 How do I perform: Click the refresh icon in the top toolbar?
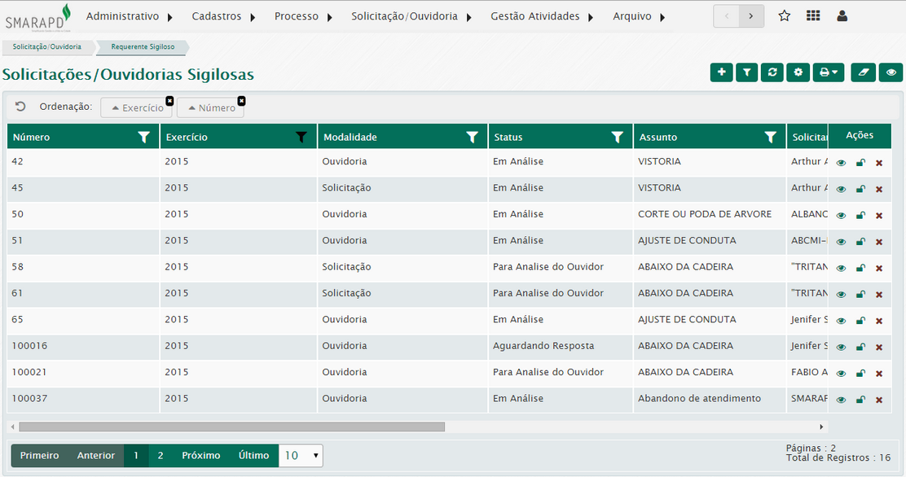(772, 73)
